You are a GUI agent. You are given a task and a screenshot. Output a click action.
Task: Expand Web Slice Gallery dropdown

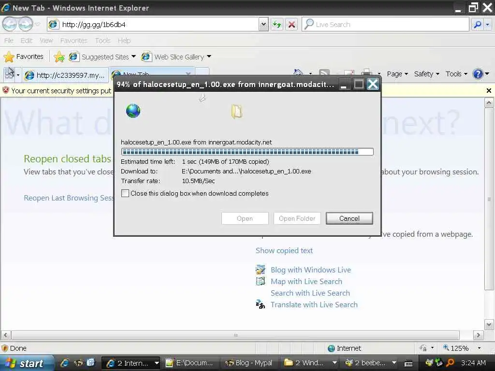209,57
